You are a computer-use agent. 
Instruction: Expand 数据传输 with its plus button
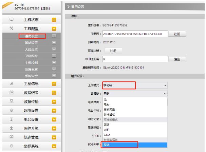[54, 102]
